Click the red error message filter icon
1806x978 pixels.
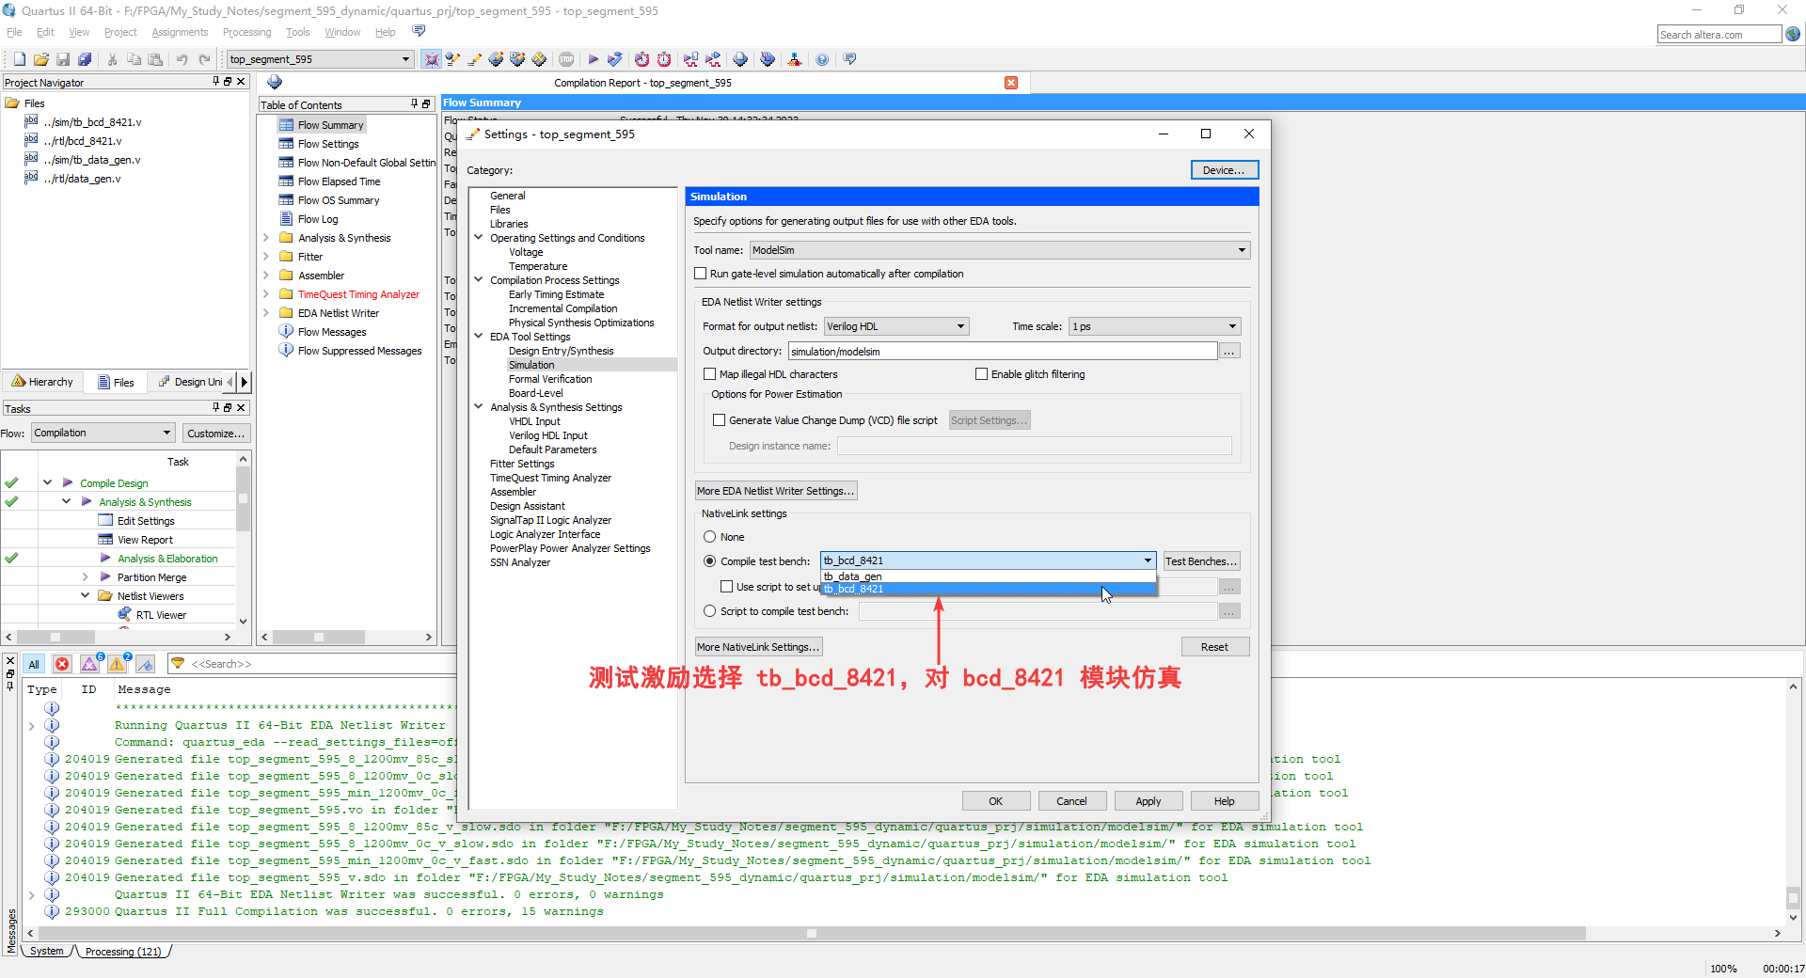[x=62, y=664]
